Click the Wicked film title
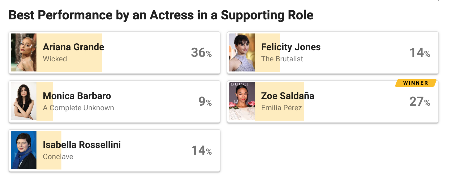Image resolution: width=451 pixels, height=178 pixels. point(55,59)
